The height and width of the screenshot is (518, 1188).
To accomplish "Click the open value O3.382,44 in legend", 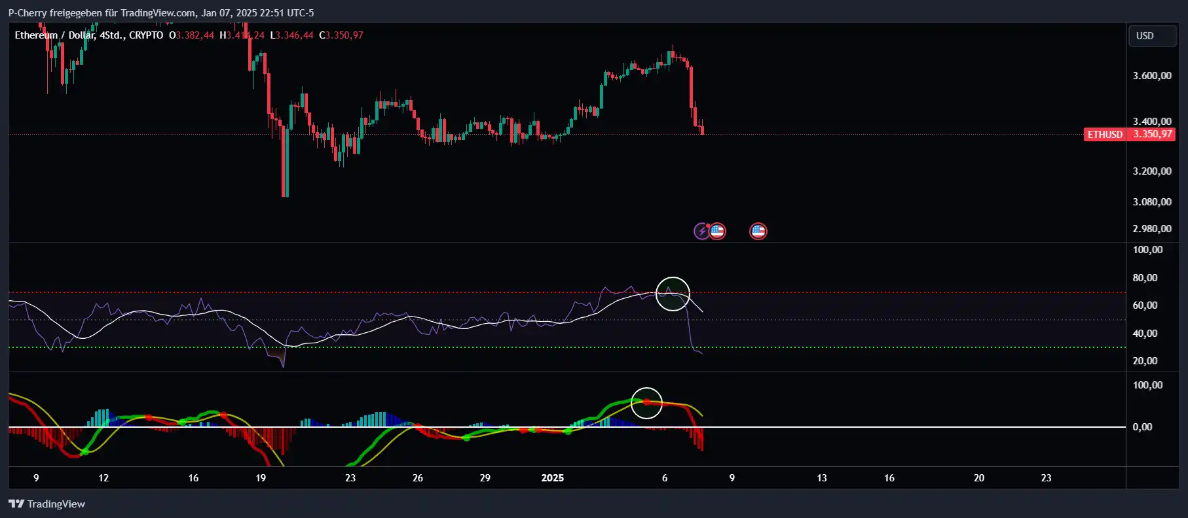I will (x=191, y=35).
